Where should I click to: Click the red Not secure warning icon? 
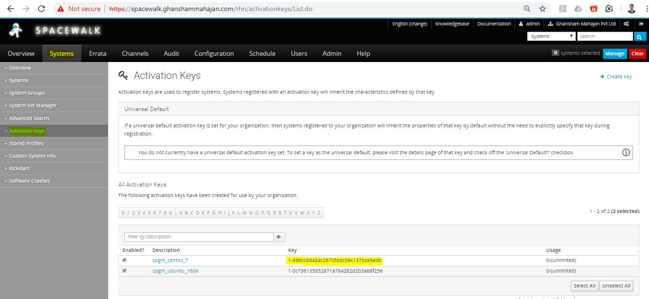(61, 9)
